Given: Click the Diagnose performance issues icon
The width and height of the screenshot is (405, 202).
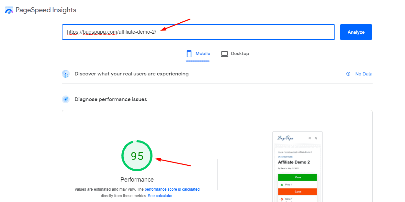Looking at the screenshot, I should point(66,99).
